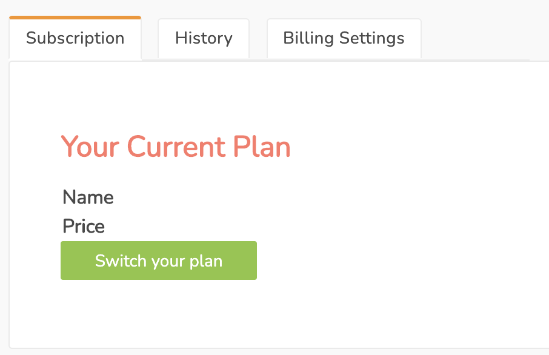Select the orange-highlighted active tab

(75, 38)
